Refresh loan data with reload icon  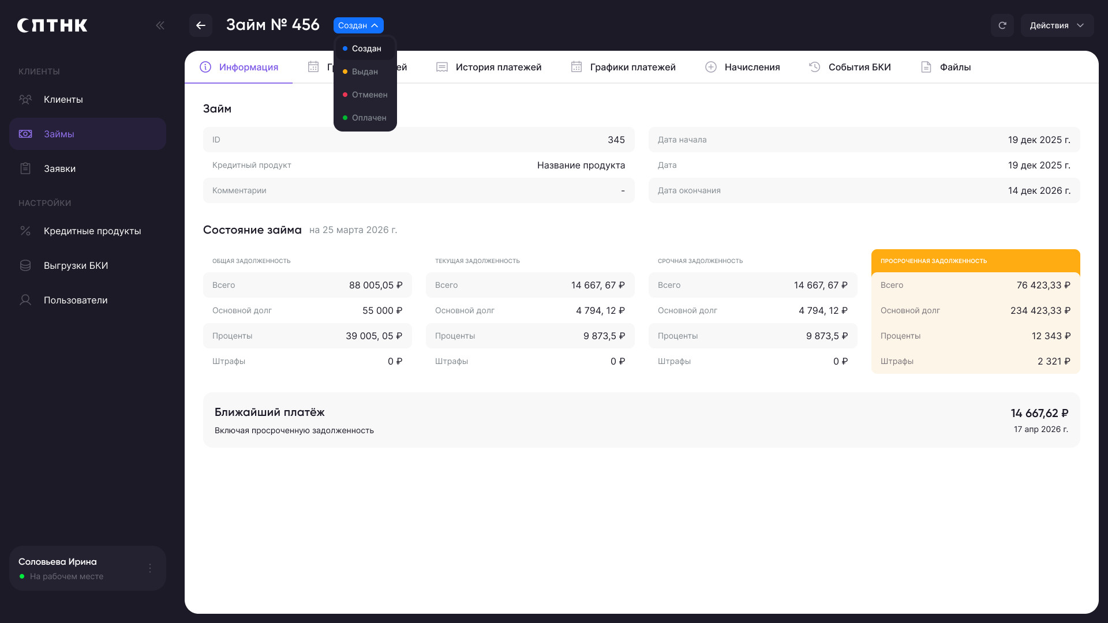[x=1002, y=25]
